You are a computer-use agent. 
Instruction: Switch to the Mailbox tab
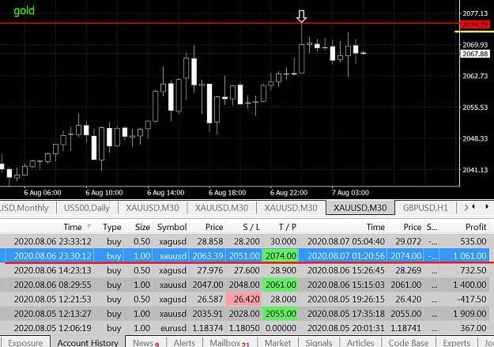click(229, 342)
